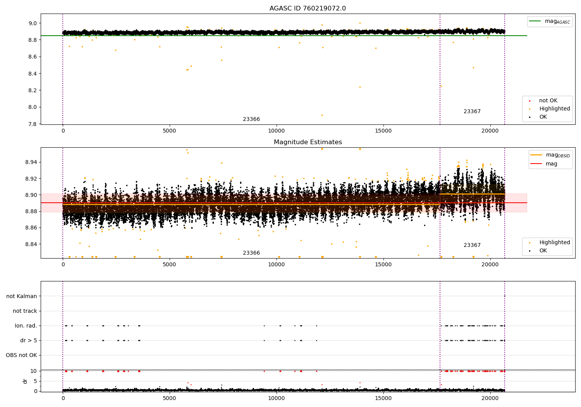Viewport: 581px width, 407px height.
Task: Click the '8.86' y tick of middle plot
Action: 31,228
